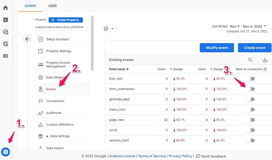Image resolution: width=272 pixels, height=160 pixels.
Task: Toggle conversion for page_view event
Action: click(250, 120)
